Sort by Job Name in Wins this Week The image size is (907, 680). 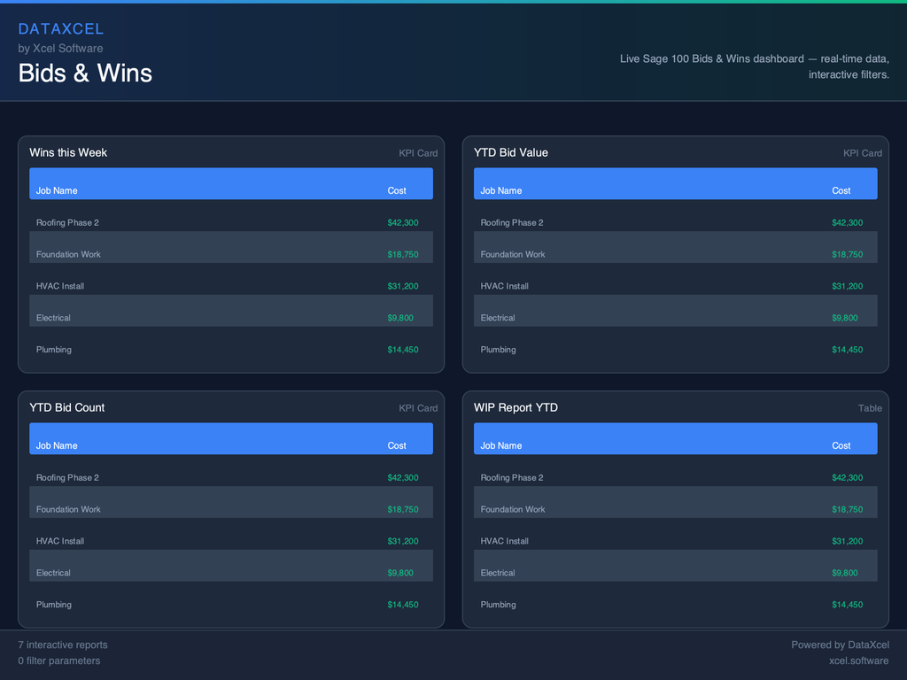pos(57,190)
